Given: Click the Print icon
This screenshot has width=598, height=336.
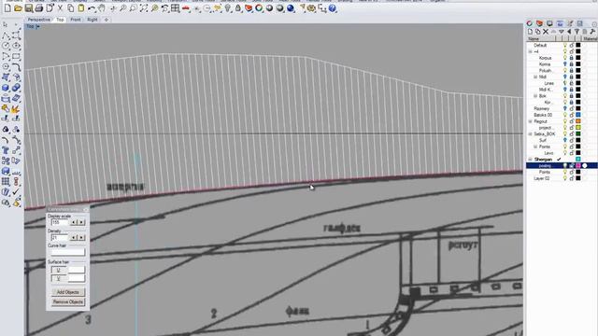Looking at the screenshot, I should 39,8.
